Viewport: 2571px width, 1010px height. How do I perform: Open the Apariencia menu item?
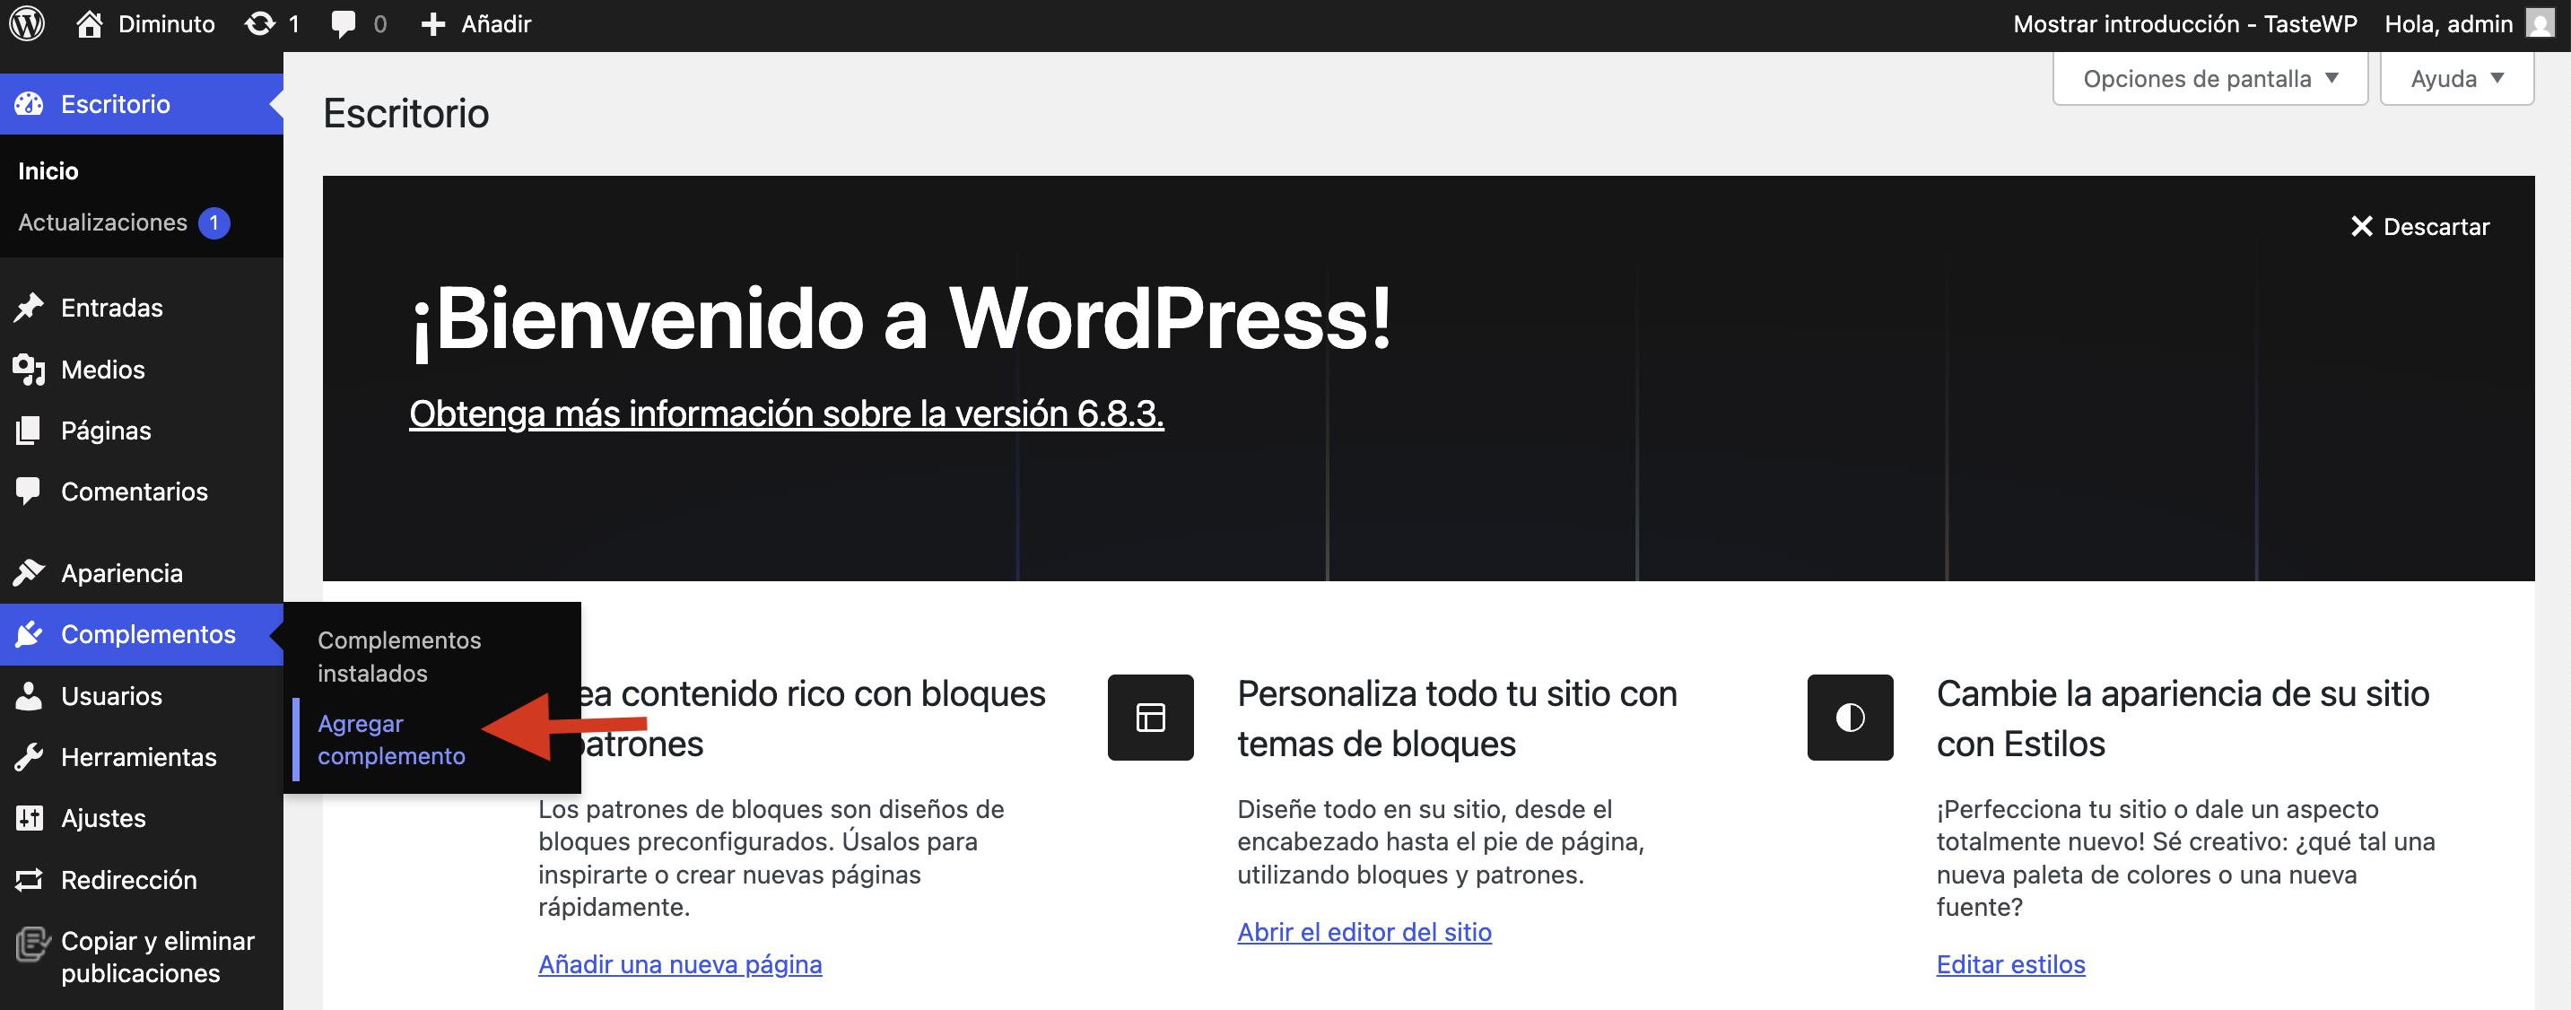122,573
